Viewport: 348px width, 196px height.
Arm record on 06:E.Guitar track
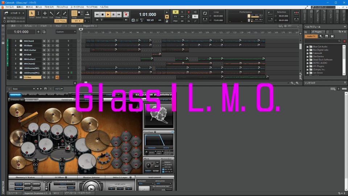pyautogui.click(x=53, y=50)
